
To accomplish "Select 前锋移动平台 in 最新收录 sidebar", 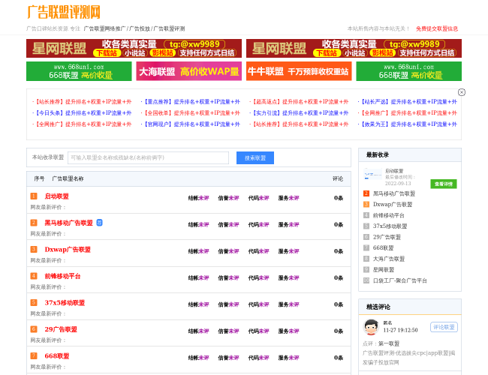I will click(x=388, y=215).
